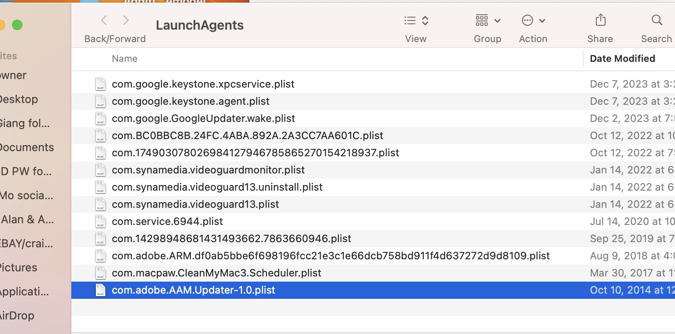Select com.google.keystone.agent.plist file name
675x334 pixels.
coord(190,101)
